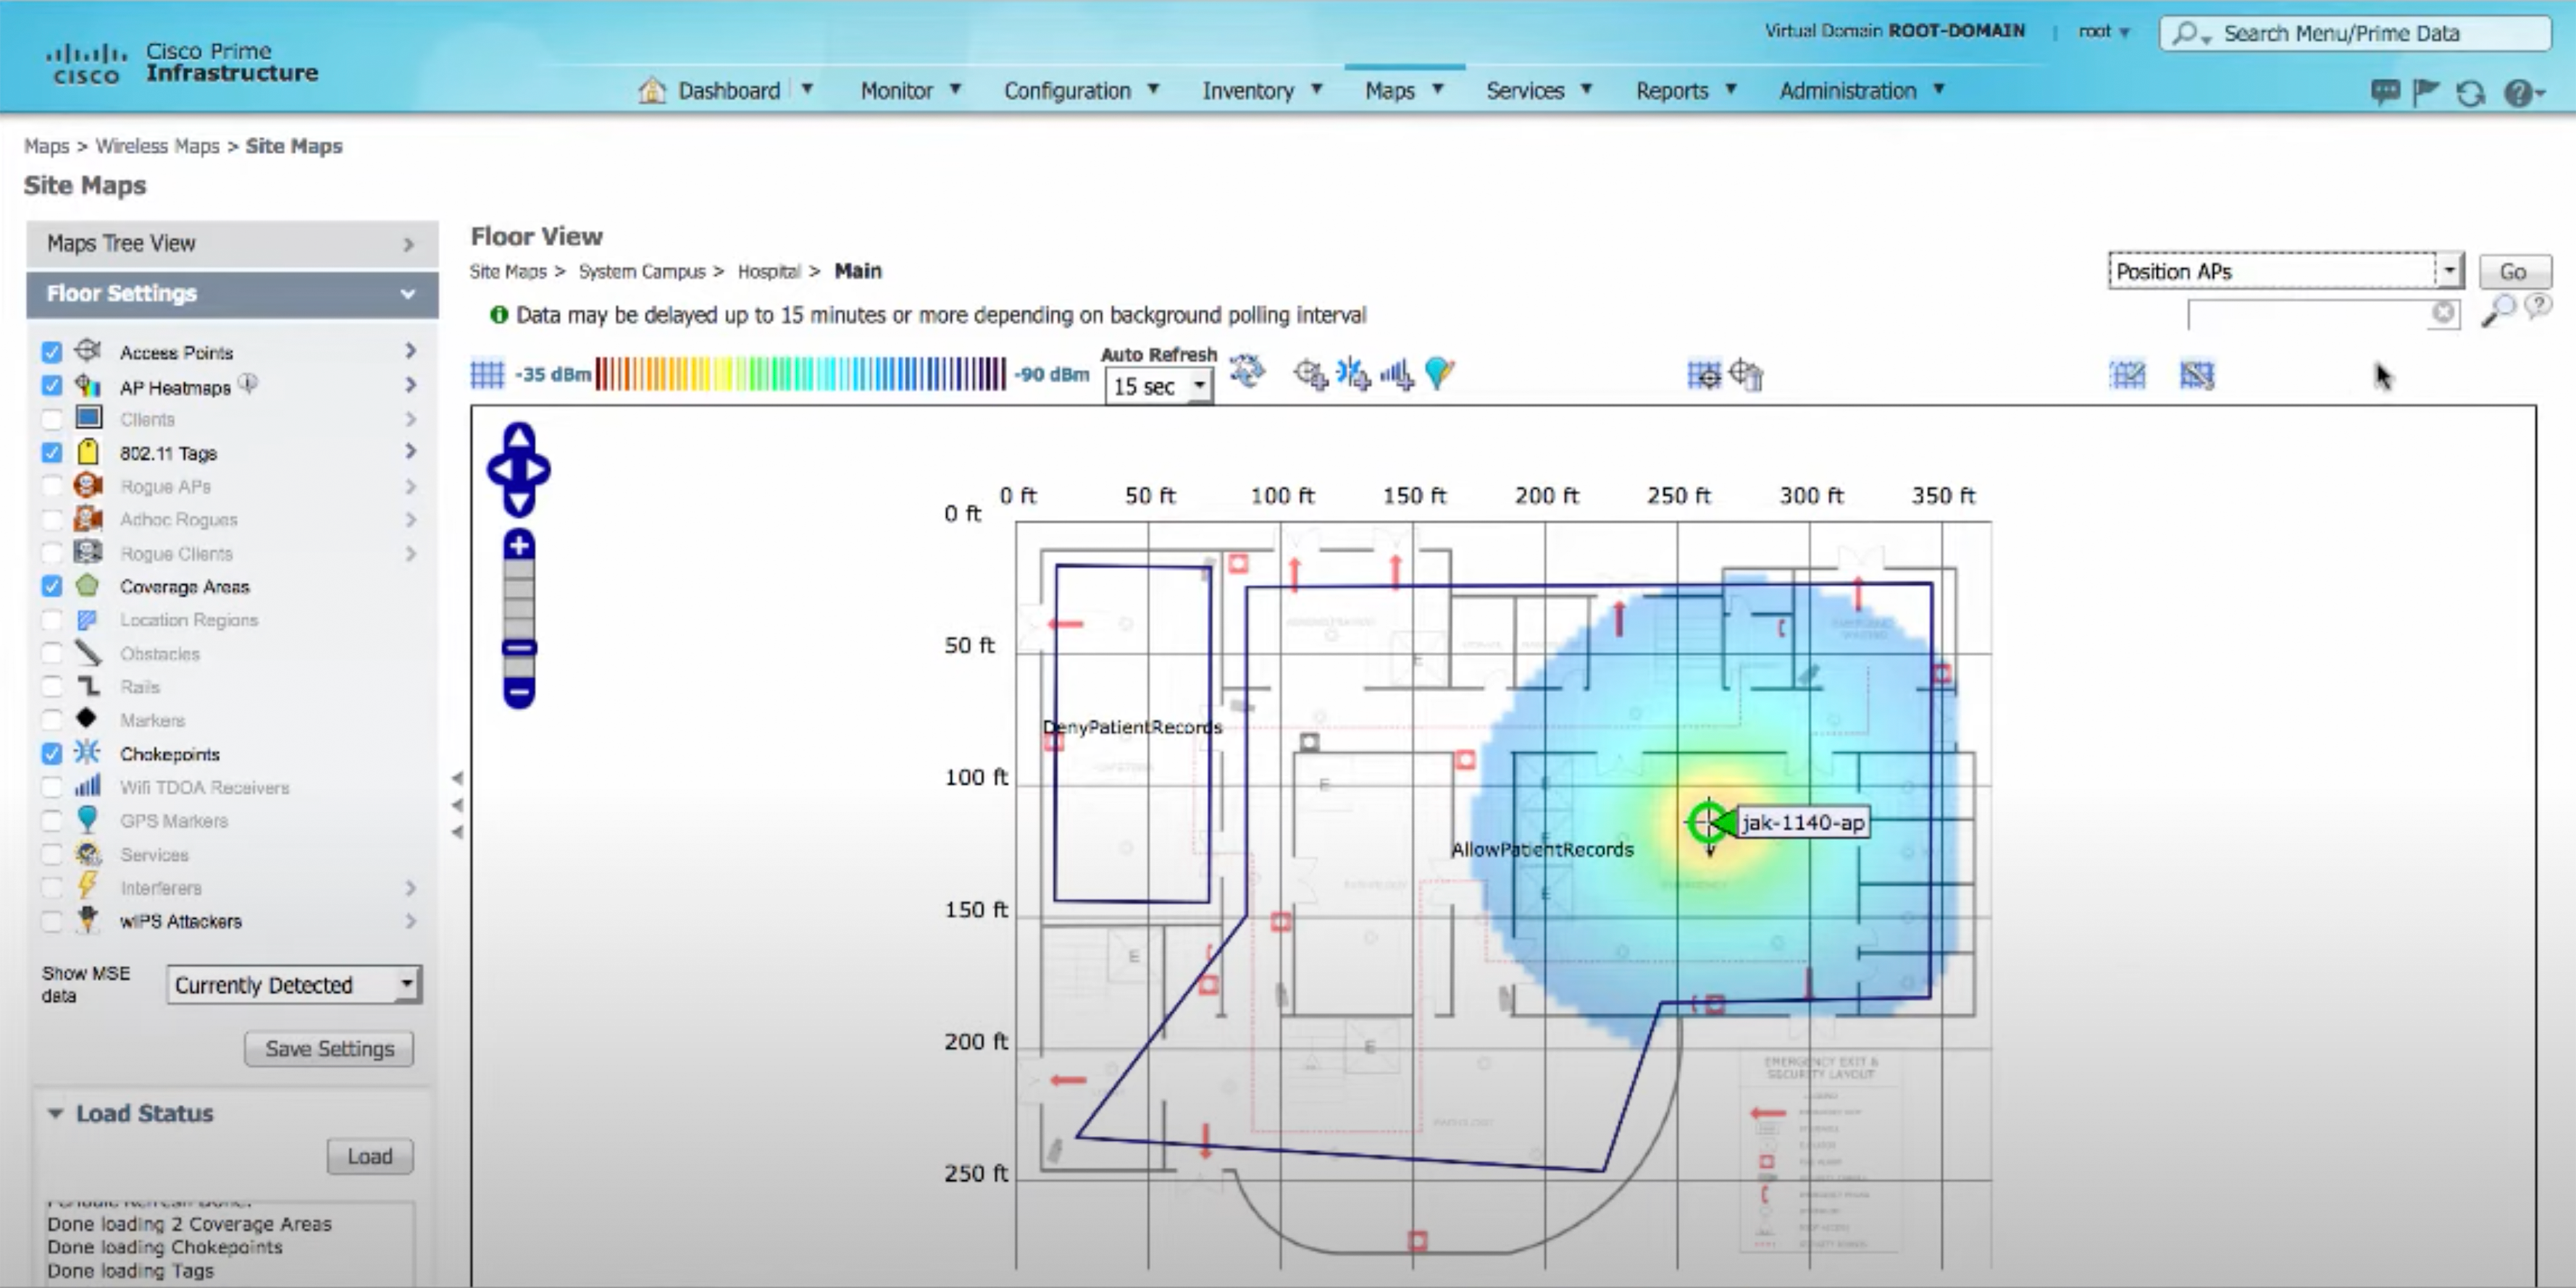Click the refresh heatmap icon after Auto Refresh
2576x1288 pixels.
point(1247,371)
